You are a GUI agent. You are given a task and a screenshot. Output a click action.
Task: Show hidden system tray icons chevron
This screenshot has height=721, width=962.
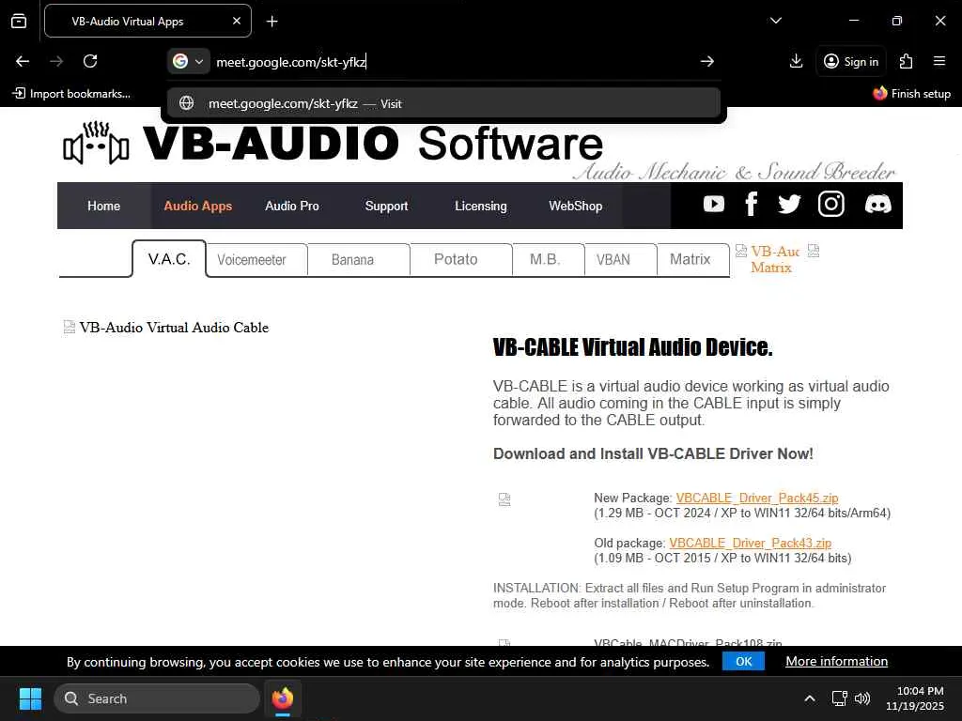(810, 698)
